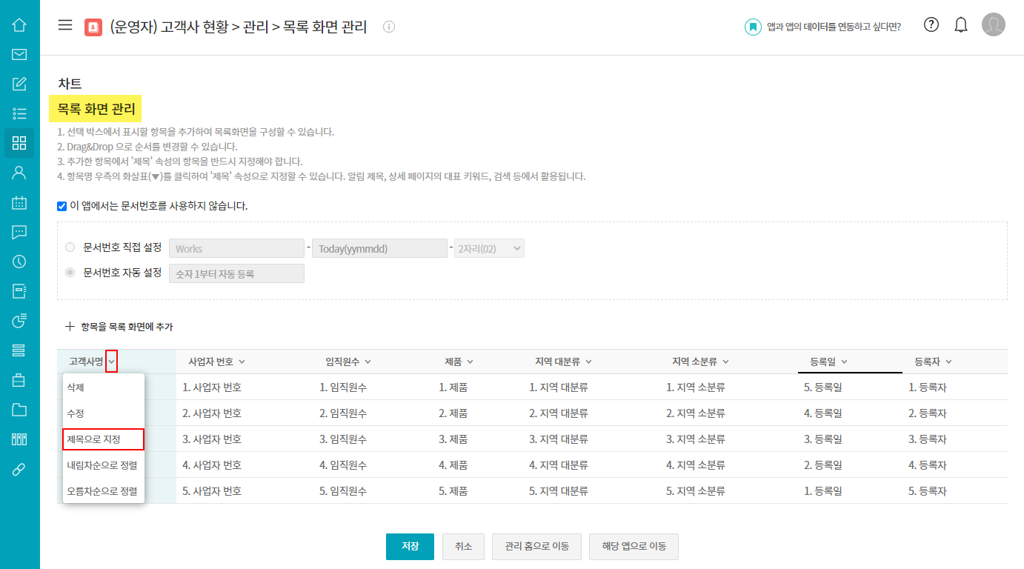Expand the 등록일 column dropdown arrow
This screenshot has width=1024, height=569.
tap(844, 362)
